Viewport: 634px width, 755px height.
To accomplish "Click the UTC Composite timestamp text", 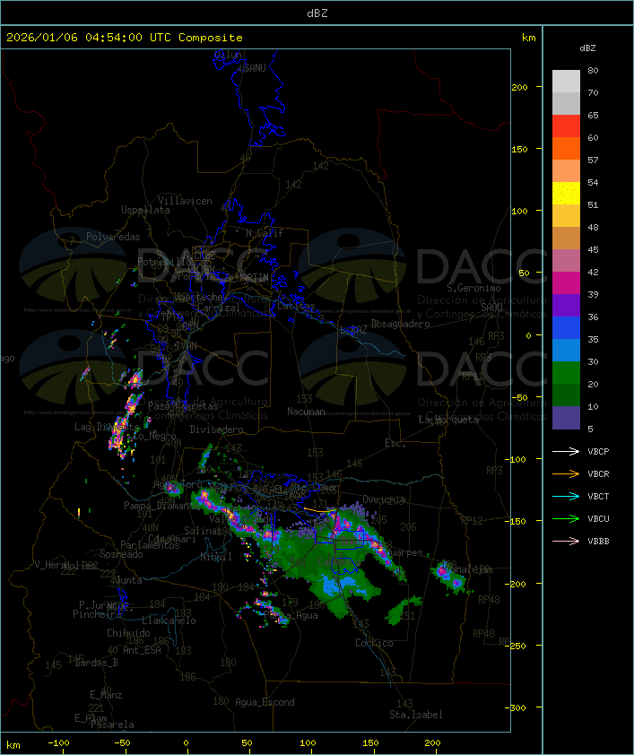I will [125, 38].
